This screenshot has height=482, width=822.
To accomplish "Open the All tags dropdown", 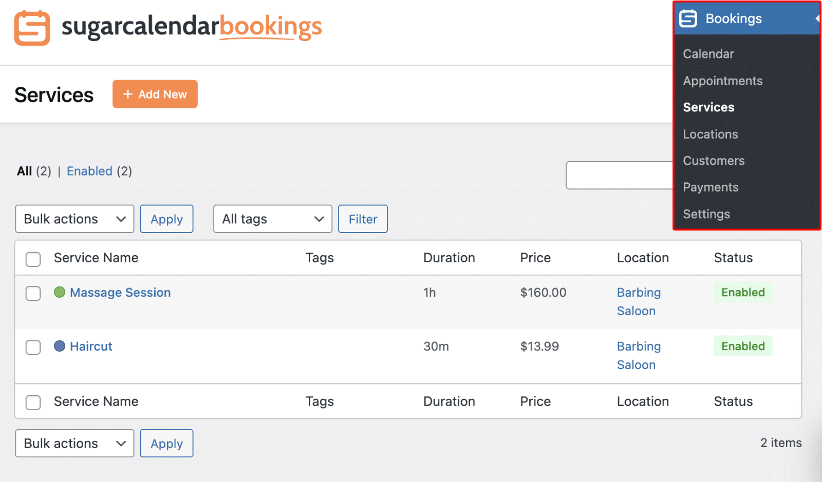I will click(x=272, y=219).
